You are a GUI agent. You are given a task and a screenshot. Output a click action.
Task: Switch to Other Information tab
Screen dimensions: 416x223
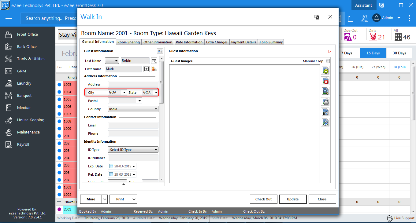pyautogui.click(x=158, y=42)
